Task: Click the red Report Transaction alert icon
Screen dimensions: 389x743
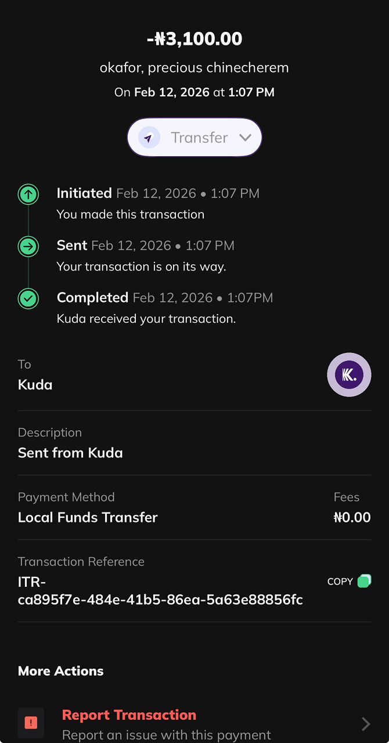Action: coord(31,723)
